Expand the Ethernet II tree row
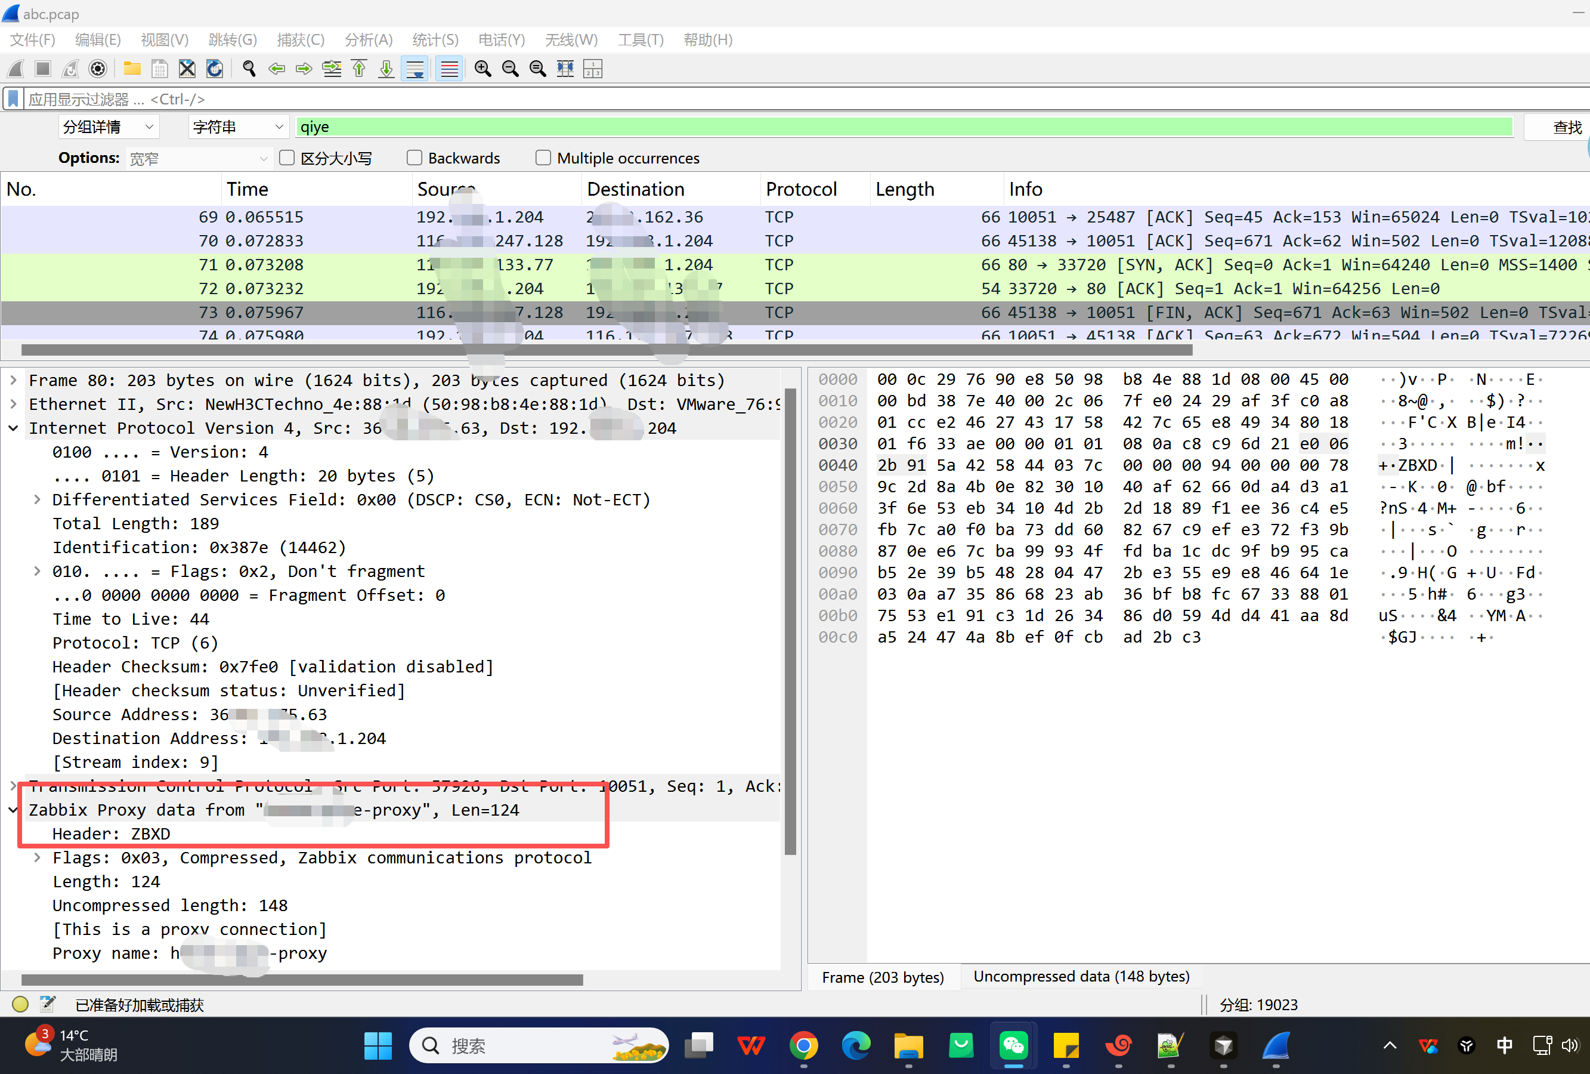 (13, 404)
